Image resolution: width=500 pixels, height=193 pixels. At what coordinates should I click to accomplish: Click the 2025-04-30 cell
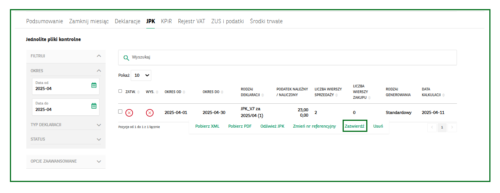[214, 113]
